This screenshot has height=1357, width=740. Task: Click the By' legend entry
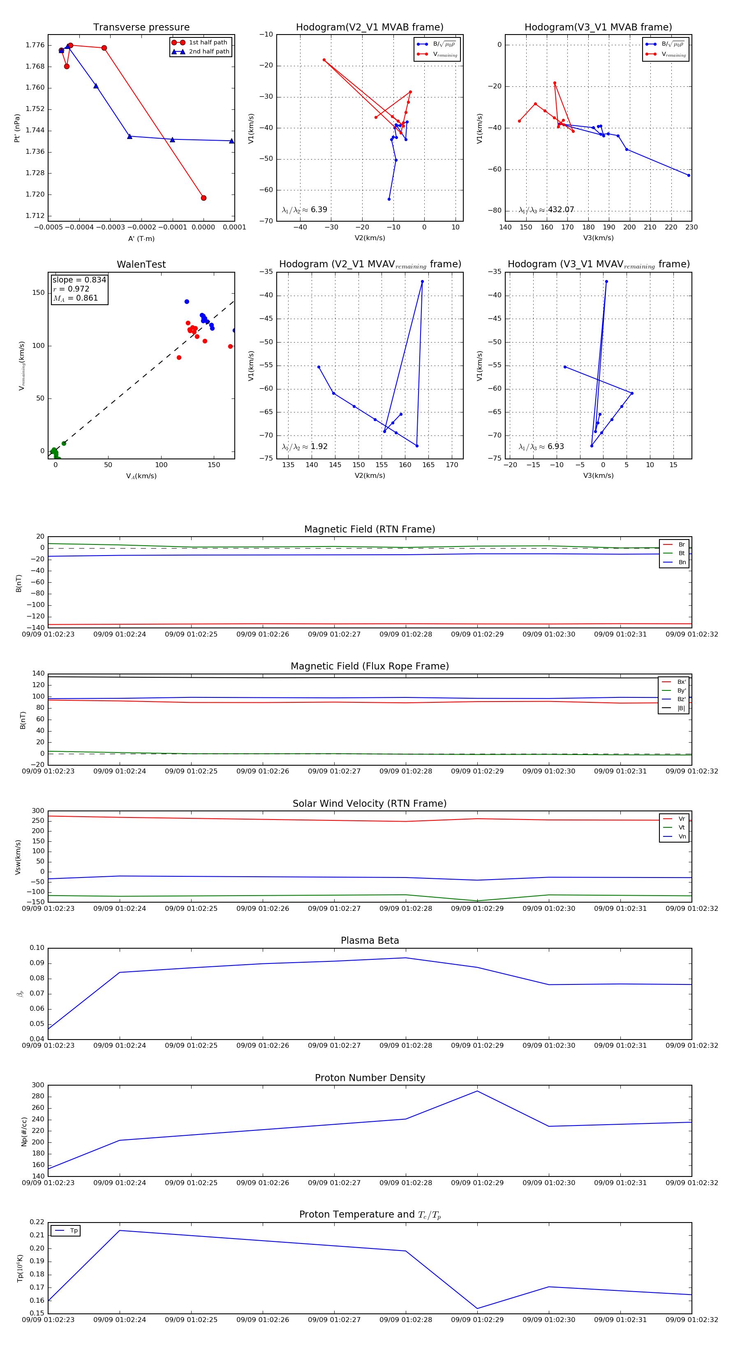point(674,690)
